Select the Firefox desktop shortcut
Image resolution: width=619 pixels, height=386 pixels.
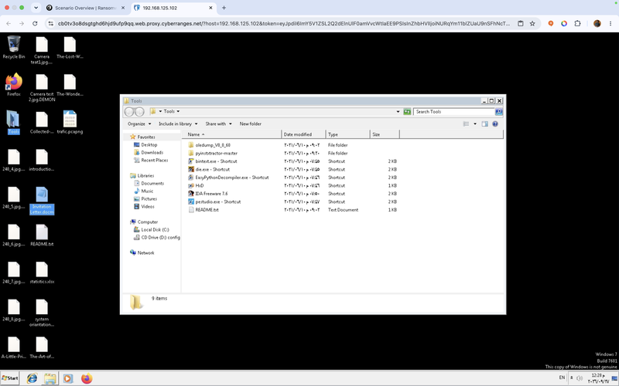coord(14,84)
